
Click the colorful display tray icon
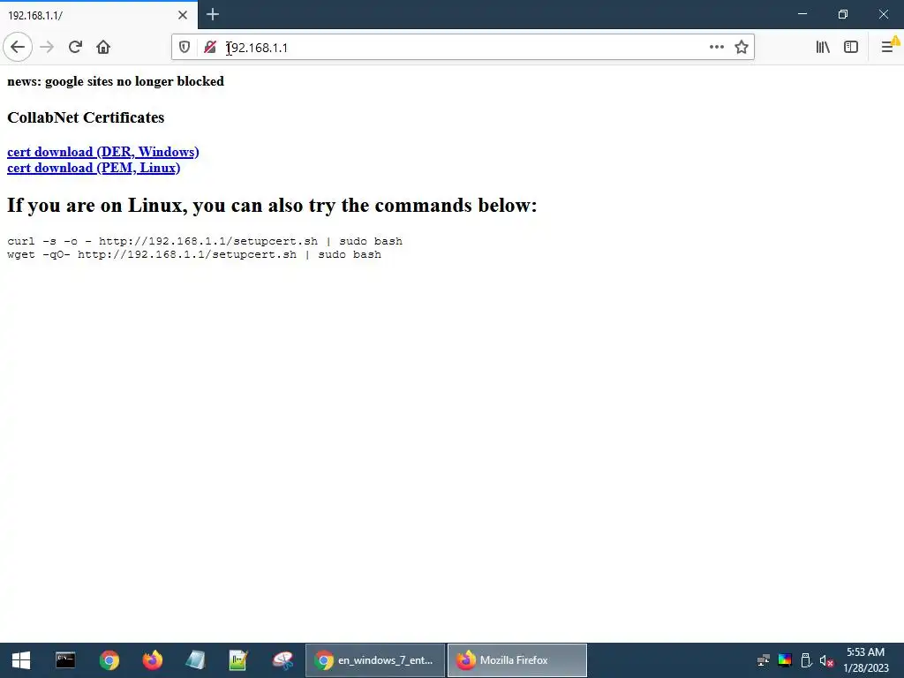coord(785,660)
